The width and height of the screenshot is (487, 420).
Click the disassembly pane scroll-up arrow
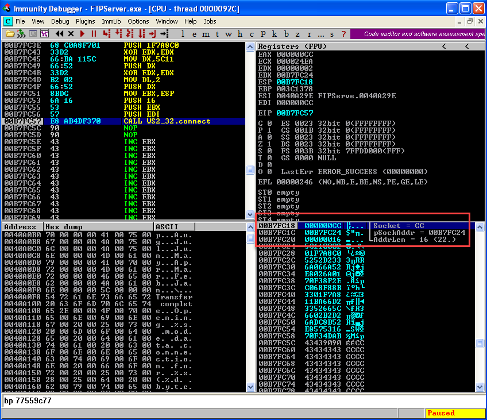click(250, 47)
